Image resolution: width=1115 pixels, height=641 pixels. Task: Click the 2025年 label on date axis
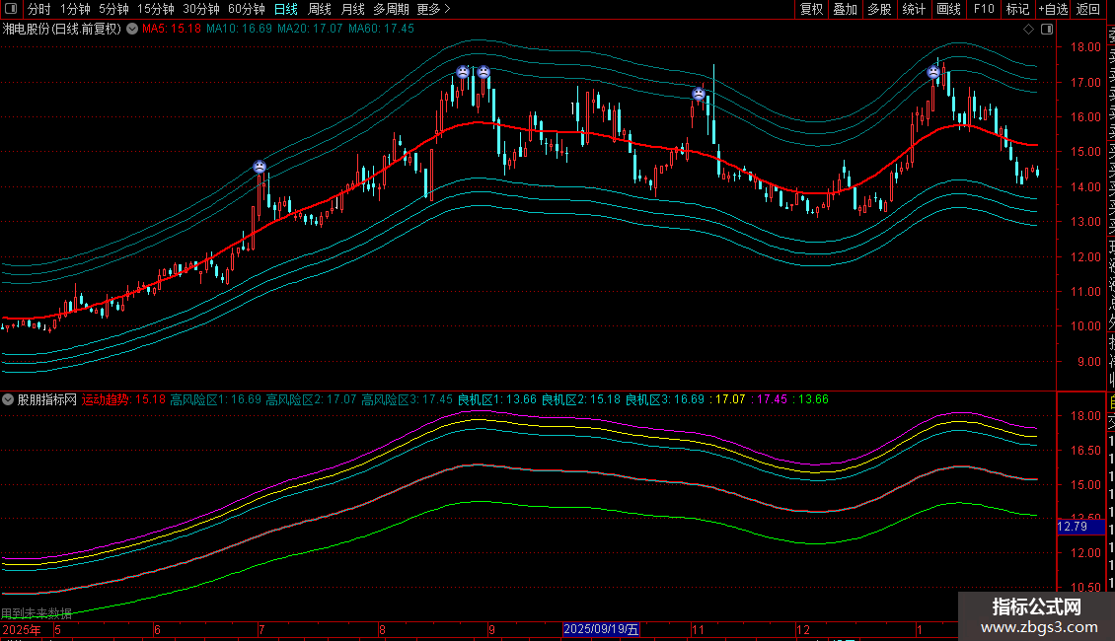pos(22,629)
